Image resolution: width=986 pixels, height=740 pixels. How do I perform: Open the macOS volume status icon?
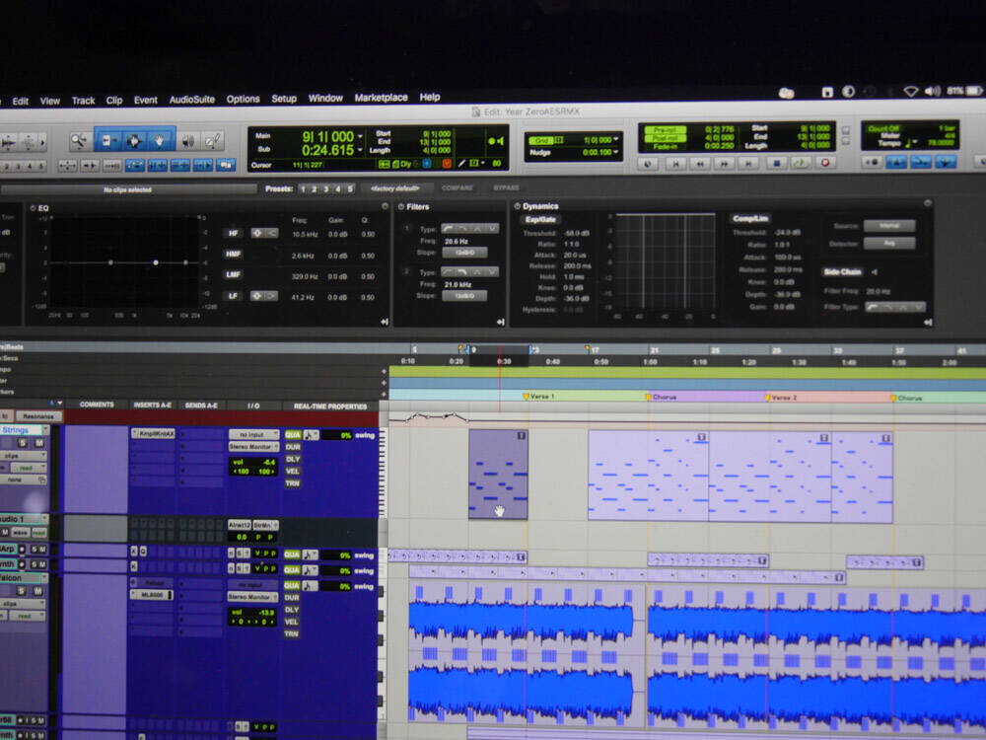[933, 91]
